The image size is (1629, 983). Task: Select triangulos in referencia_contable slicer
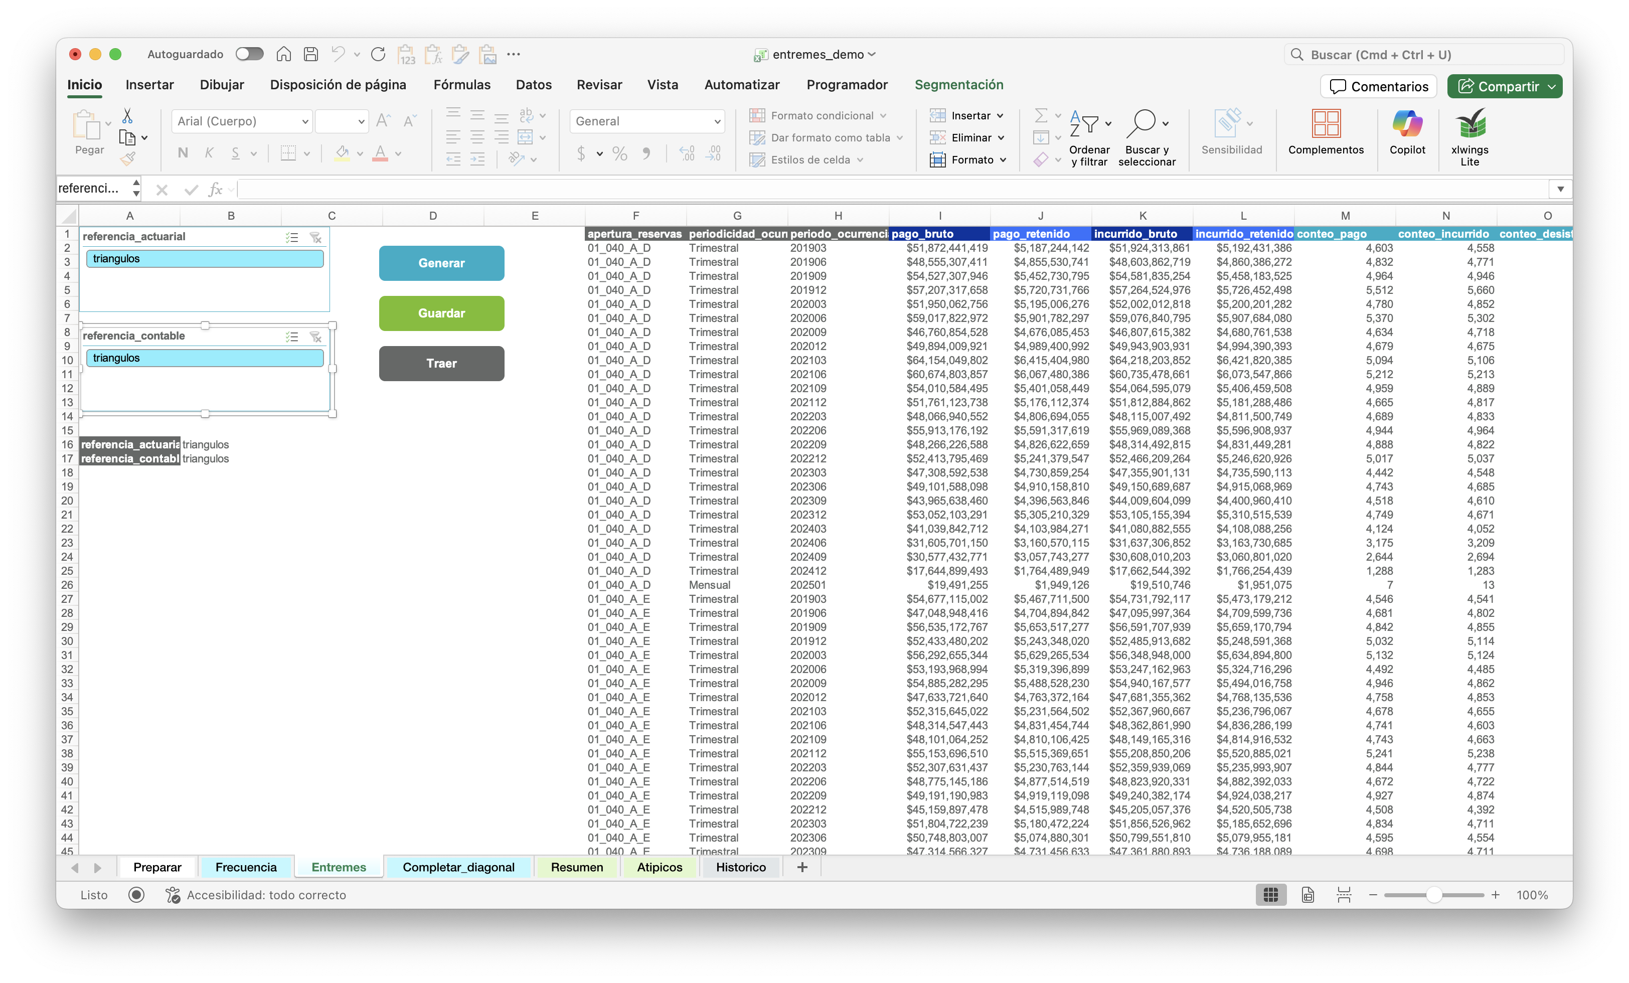(x=205, y=358)
